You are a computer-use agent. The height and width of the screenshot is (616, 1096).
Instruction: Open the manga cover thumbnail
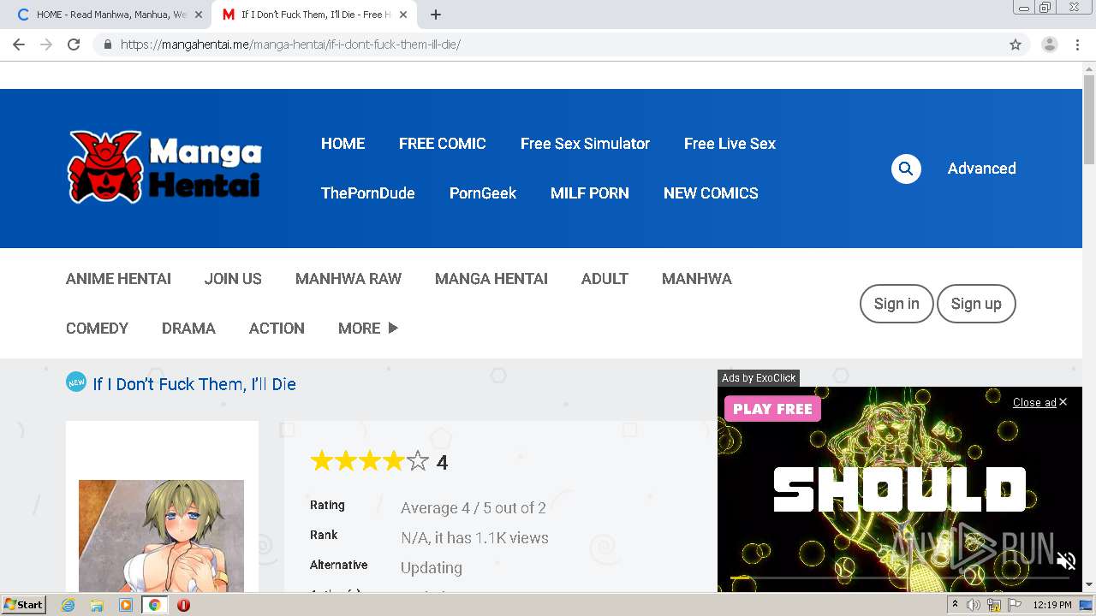pos(162,536)
